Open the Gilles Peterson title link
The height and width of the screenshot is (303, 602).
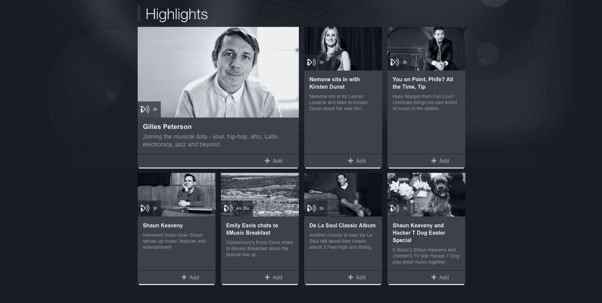coord(167,127)
